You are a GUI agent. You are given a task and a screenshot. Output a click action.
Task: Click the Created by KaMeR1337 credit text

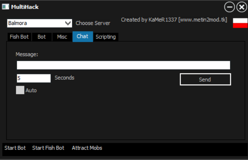click(x=174, y=20)
